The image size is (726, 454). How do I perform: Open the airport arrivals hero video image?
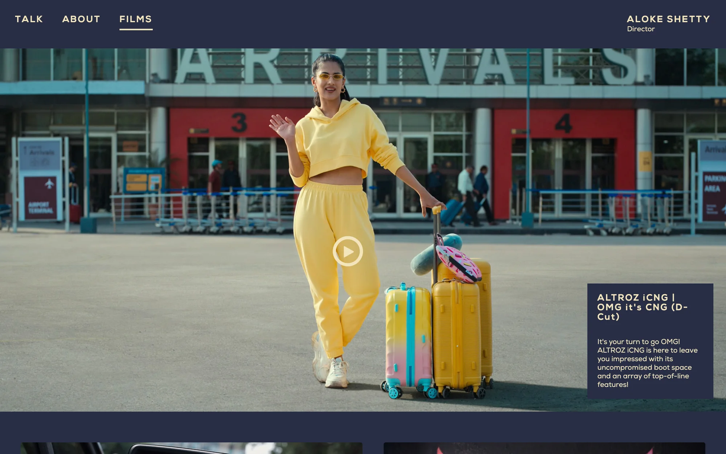pos(363,230)
